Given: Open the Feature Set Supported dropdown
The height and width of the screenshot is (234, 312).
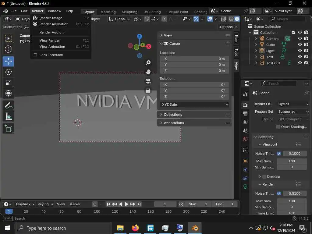Looking at the screenshot, I should point(293,112).
